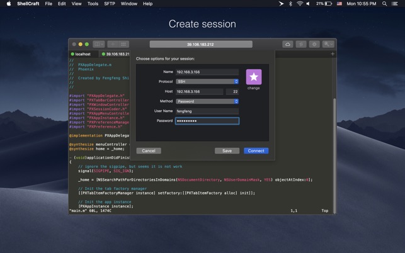Click the Bluetooth icon in the menu bar
The width and height of the screenshot is (405, 253).
[x=290, y=4]
